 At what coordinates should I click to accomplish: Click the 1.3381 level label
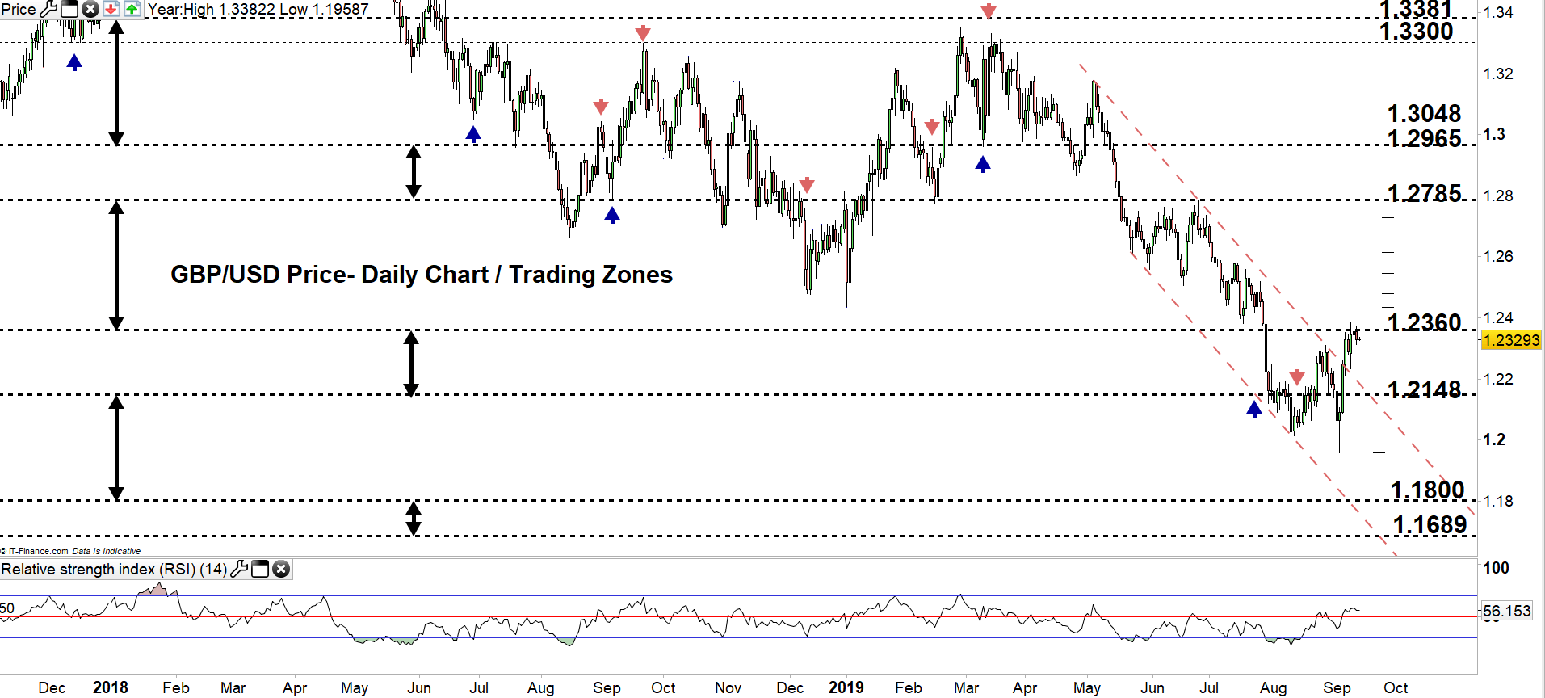(x=1416, y=10)
